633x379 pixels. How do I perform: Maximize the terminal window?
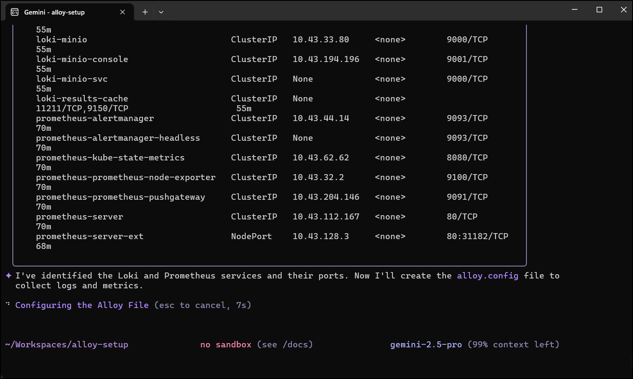(599, 9)
